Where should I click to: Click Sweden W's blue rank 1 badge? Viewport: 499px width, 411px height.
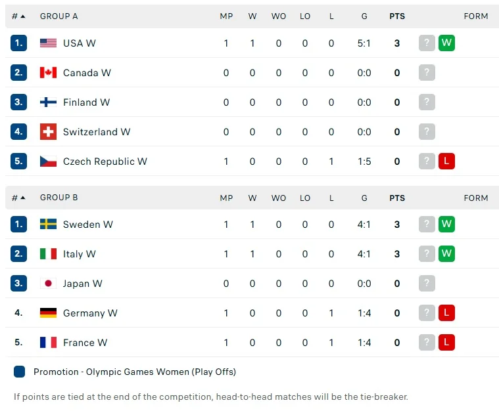point(18,225)
